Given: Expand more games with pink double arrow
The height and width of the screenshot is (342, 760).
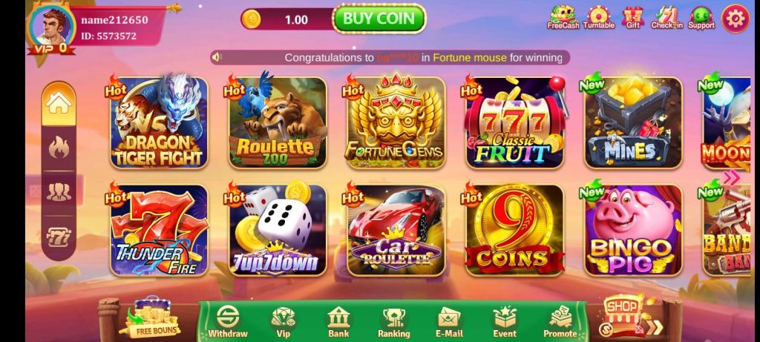Looking at the screenshot, I should (731, 178).
